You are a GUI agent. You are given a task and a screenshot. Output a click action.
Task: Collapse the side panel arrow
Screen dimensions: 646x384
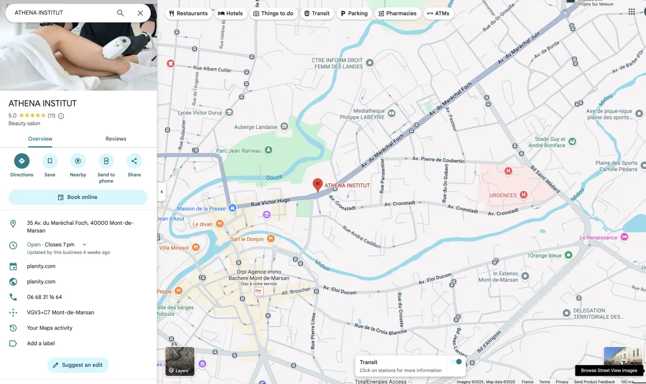tap(161, 192)
